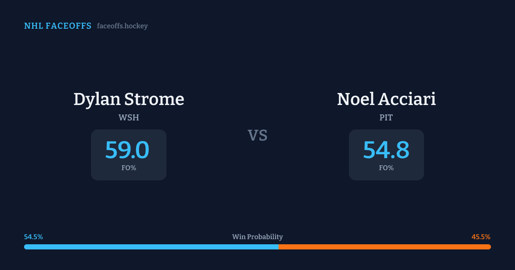This screenshot has width=515, height=270.
Task: Click the 54.5% win probability label
Action: pyautogui.click(x=33, y=237)
